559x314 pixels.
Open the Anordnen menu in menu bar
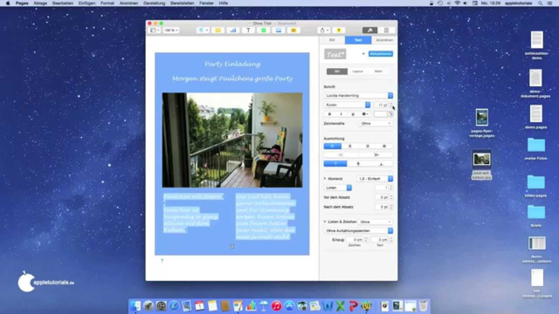tap(129, 3)
